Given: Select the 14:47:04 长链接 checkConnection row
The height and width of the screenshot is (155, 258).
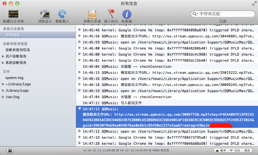Looking at the screenshot, I should [167, 97].
